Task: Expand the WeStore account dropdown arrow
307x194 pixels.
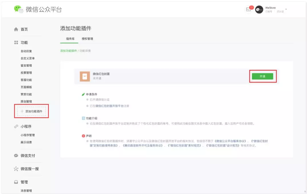Action: 286,9
